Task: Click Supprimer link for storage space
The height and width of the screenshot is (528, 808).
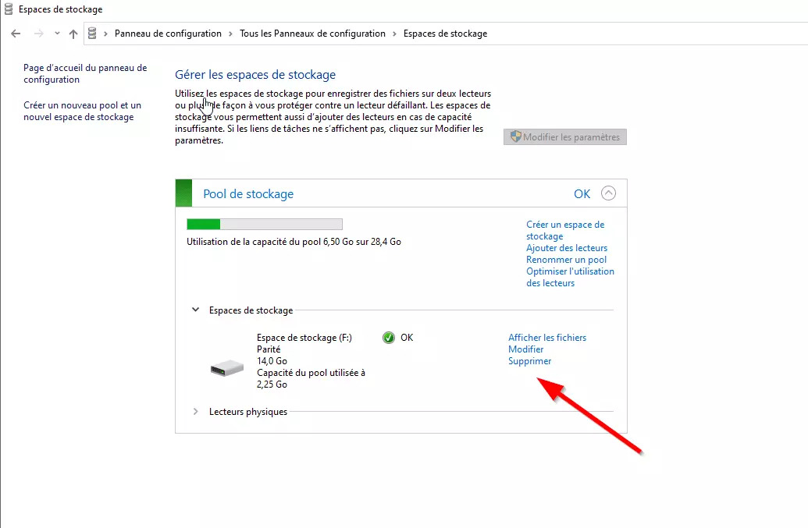Action: 529,361
